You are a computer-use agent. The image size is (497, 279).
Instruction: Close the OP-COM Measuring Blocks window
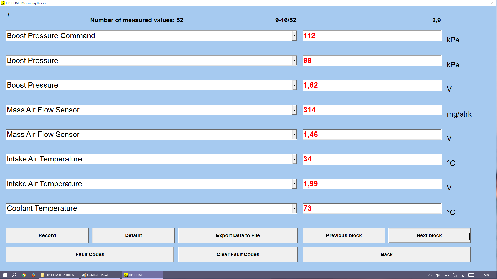tap(492, 3)
